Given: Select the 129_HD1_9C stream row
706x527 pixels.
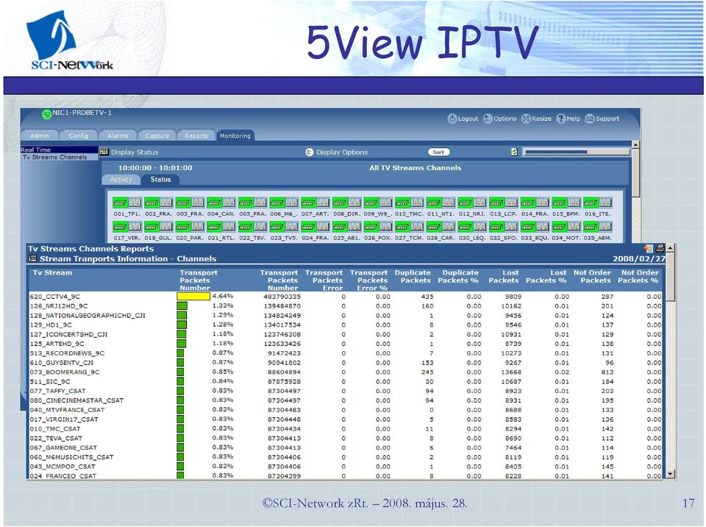Looking at the screenshot, I should (x=346, y=325).
